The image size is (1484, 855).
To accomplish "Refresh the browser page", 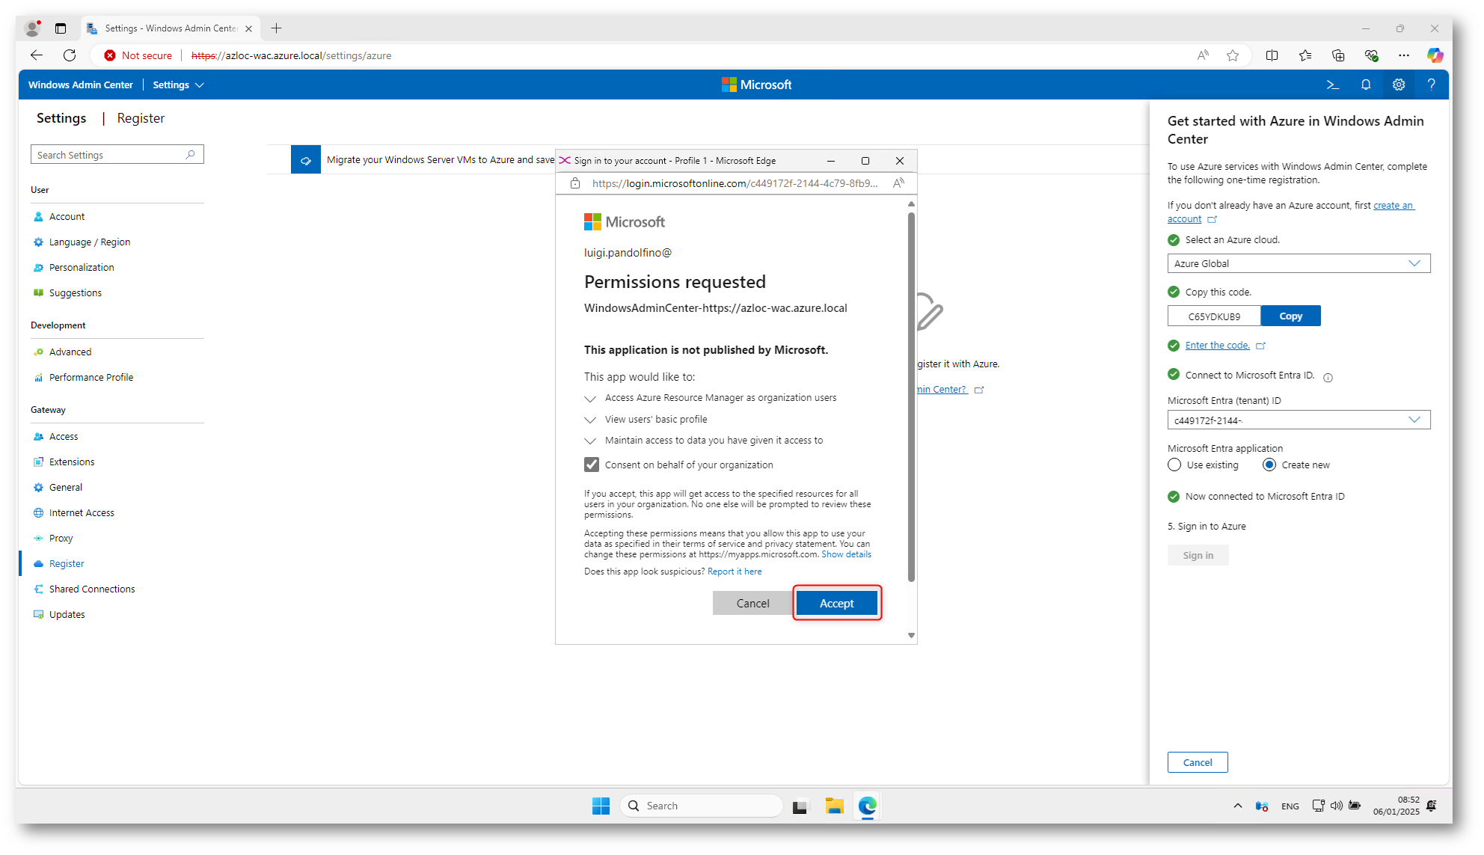I will (70, 55).
